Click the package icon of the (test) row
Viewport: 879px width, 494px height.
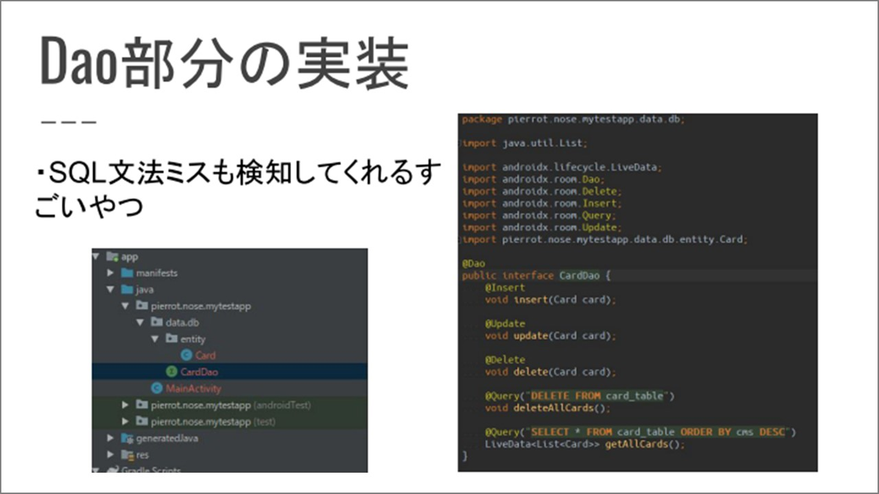click(x=142, y=421)
